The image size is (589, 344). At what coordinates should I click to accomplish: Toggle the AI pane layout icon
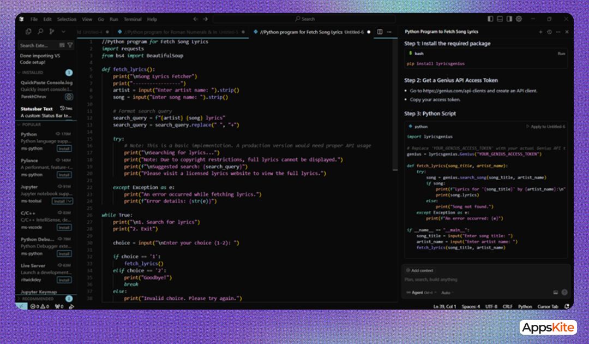(x=509, y=19)
